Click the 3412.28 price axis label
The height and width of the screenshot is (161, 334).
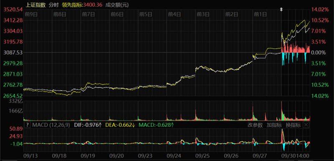[13, 20]
